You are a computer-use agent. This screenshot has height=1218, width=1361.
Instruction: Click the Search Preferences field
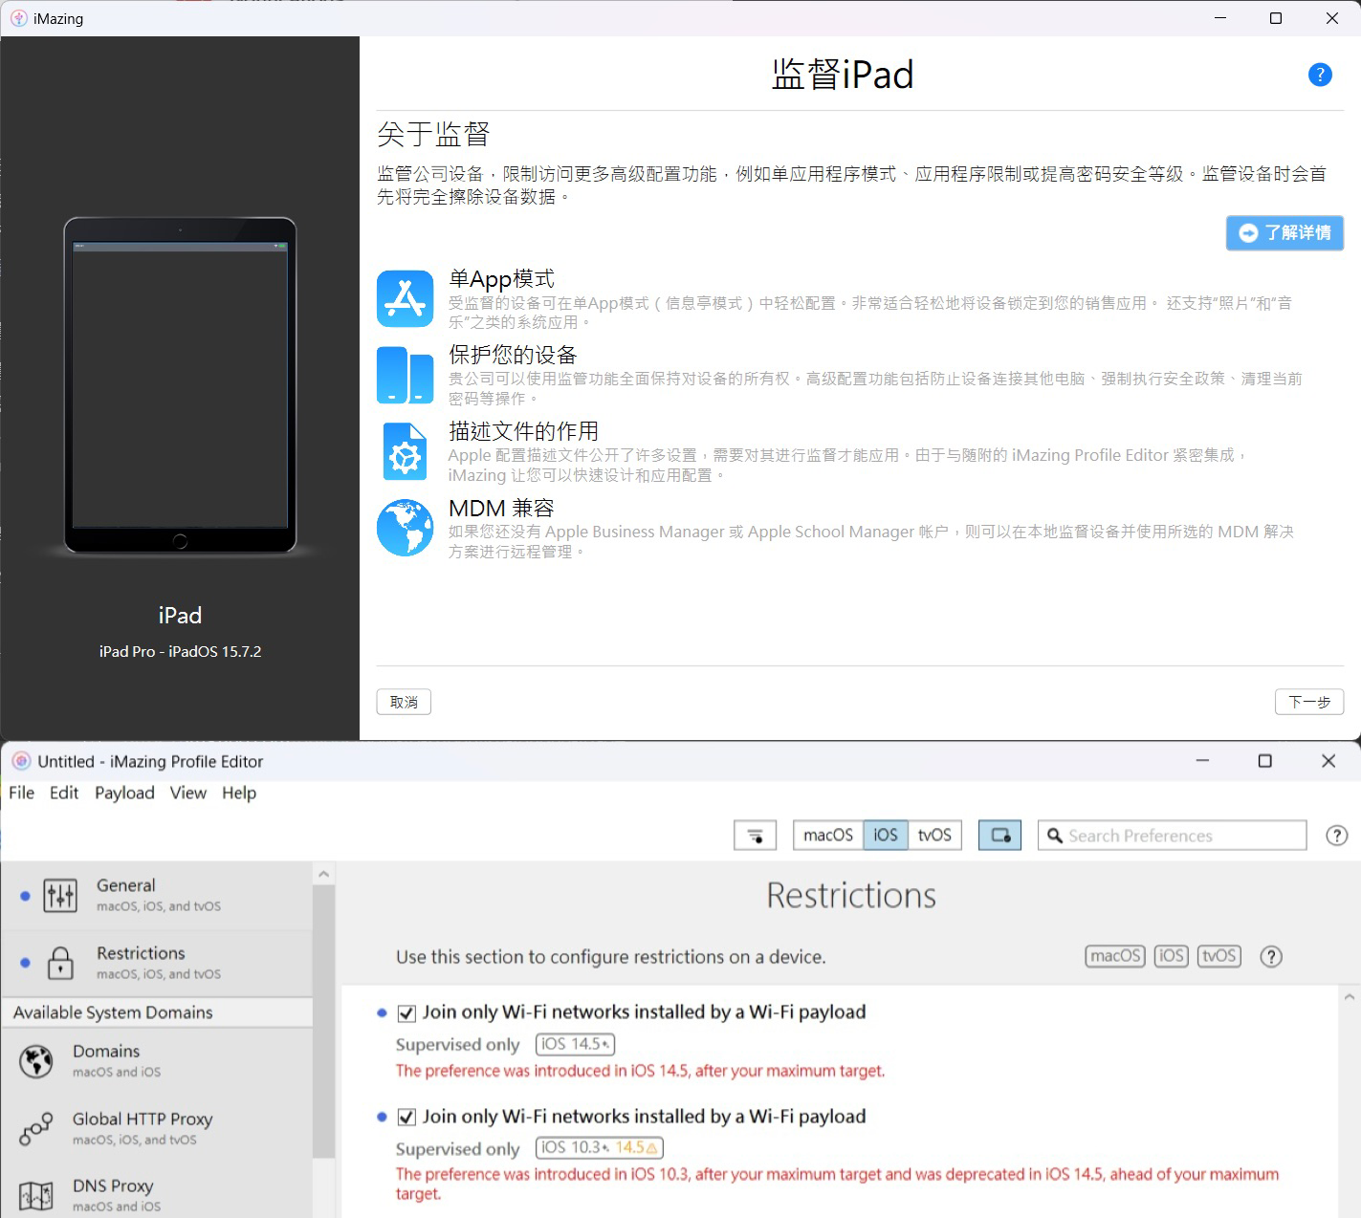1172,835
